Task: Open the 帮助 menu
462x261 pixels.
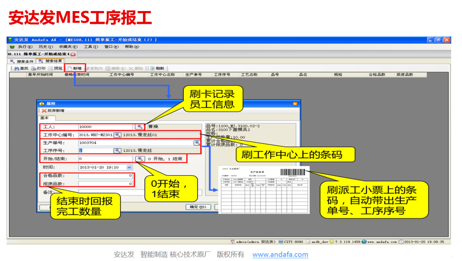Action: 132,47
